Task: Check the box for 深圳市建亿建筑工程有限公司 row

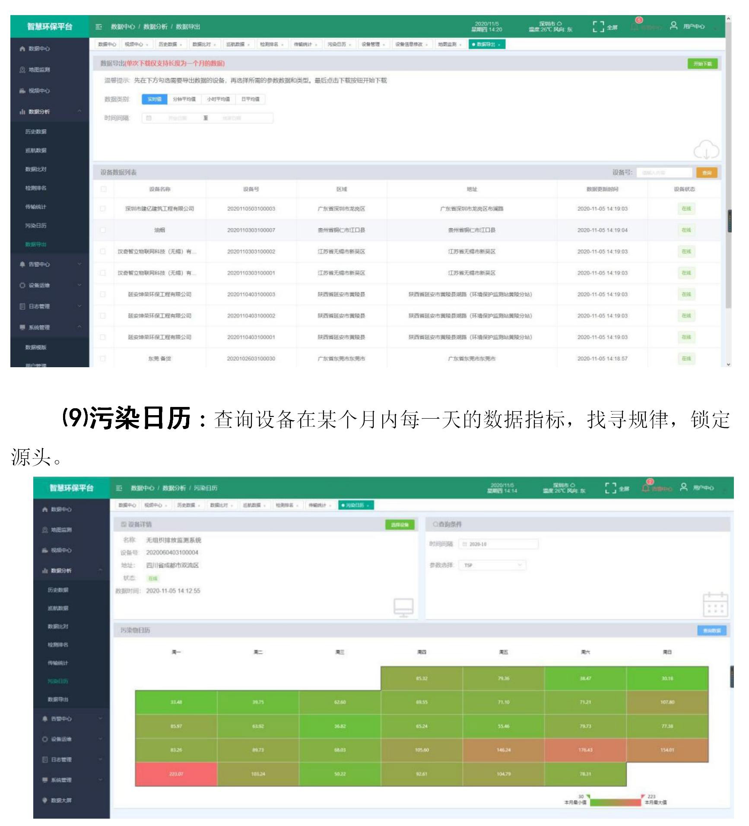Action: (x=103, y=209)
